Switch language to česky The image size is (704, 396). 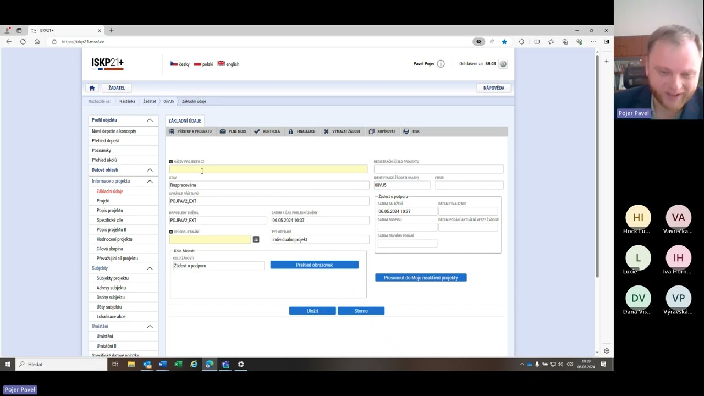180,64
